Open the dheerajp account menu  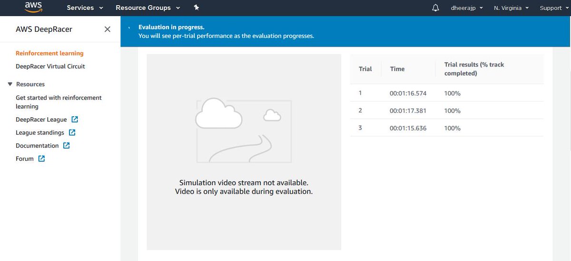[467, 8]
